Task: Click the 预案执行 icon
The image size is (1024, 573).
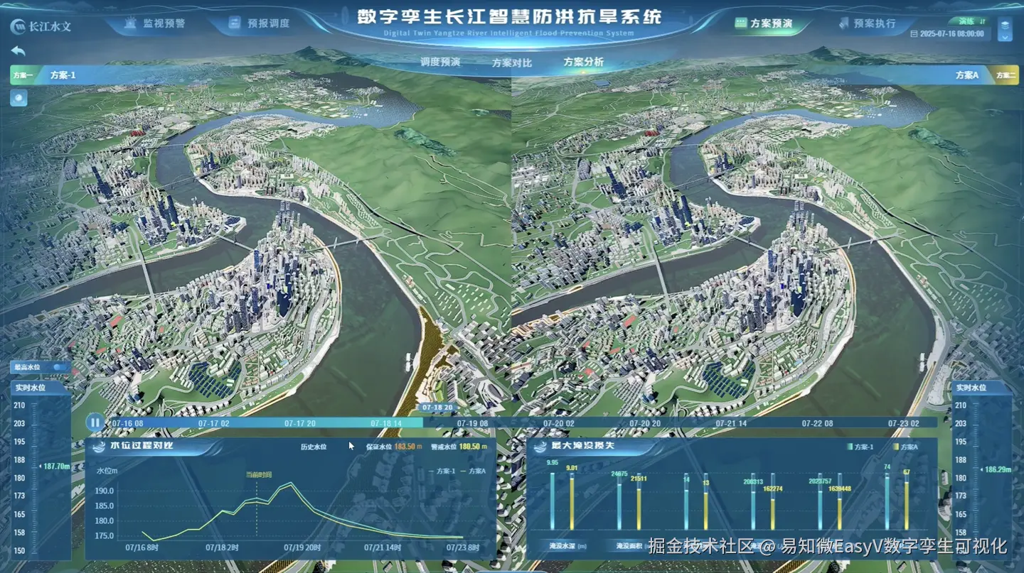Action: click(844, 23)
